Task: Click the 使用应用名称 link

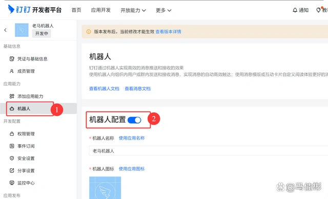Action: click(x=132, y=138)
